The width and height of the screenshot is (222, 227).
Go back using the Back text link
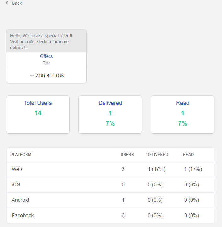click(17, 3)
